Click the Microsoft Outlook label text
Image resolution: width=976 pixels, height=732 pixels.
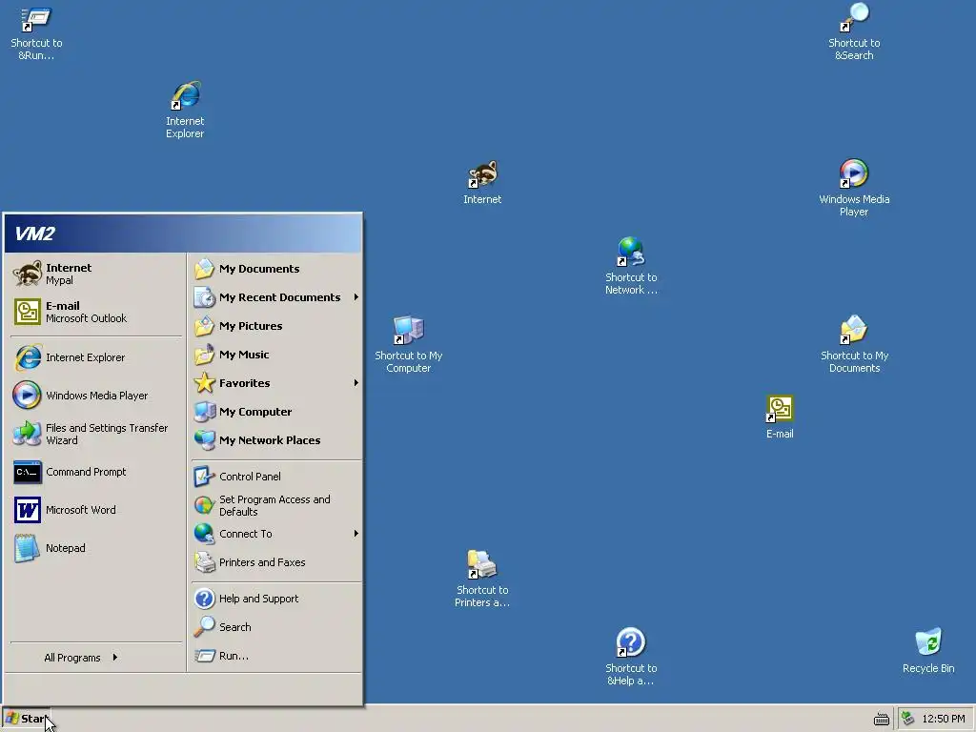86,318
